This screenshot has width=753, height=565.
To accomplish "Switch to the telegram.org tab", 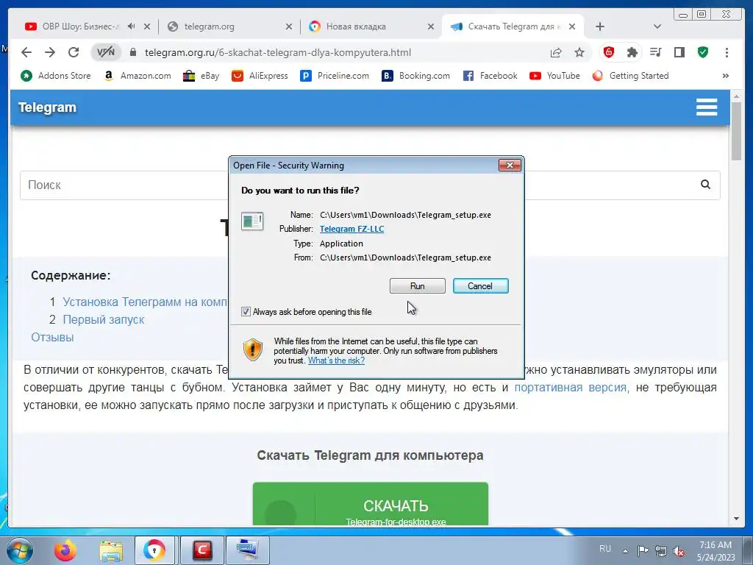I will (x=210, y=26).
